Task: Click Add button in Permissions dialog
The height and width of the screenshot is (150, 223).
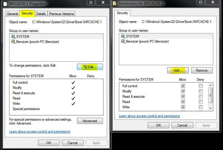Action: pyautogui.click(x=178, y=70)
